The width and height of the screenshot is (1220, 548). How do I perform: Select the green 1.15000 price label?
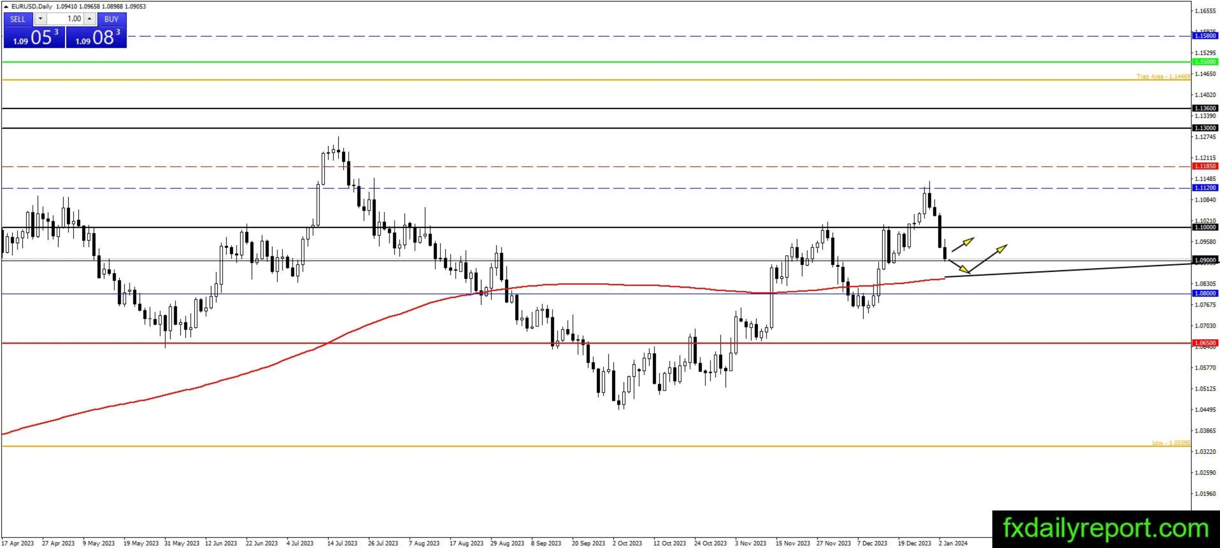[1205, 62]
